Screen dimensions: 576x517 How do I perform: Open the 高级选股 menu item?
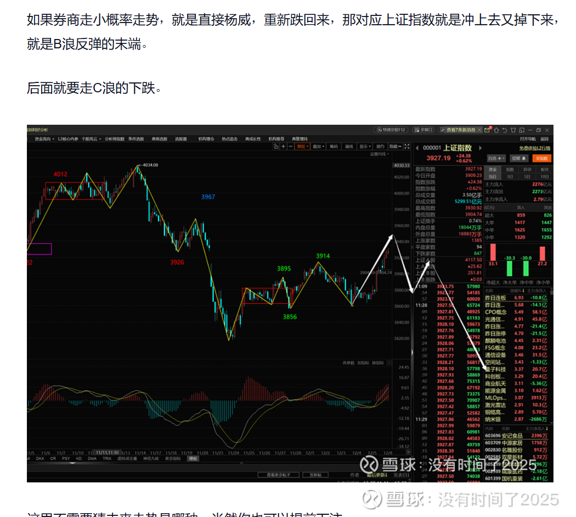pos(160,139)
